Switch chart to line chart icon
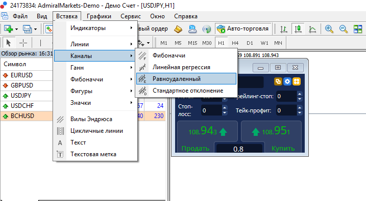Screen dimensions: 366x201 (x=312, y=29)
